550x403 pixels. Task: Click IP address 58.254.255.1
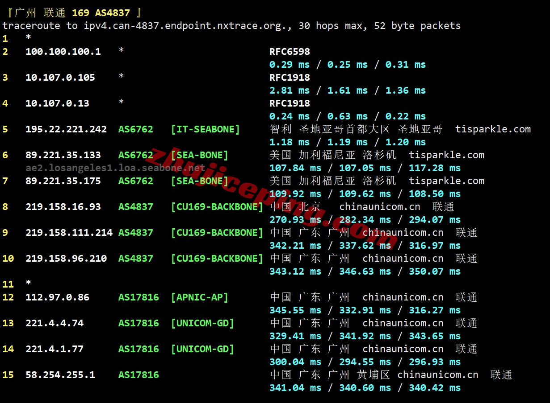pyautogui.click(x=60, y=375)
